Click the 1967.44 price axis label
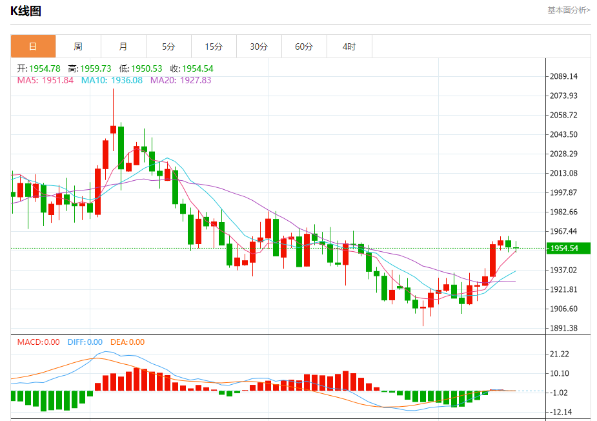597x421 pixels. pyautogui.click(x=563, y=232)
